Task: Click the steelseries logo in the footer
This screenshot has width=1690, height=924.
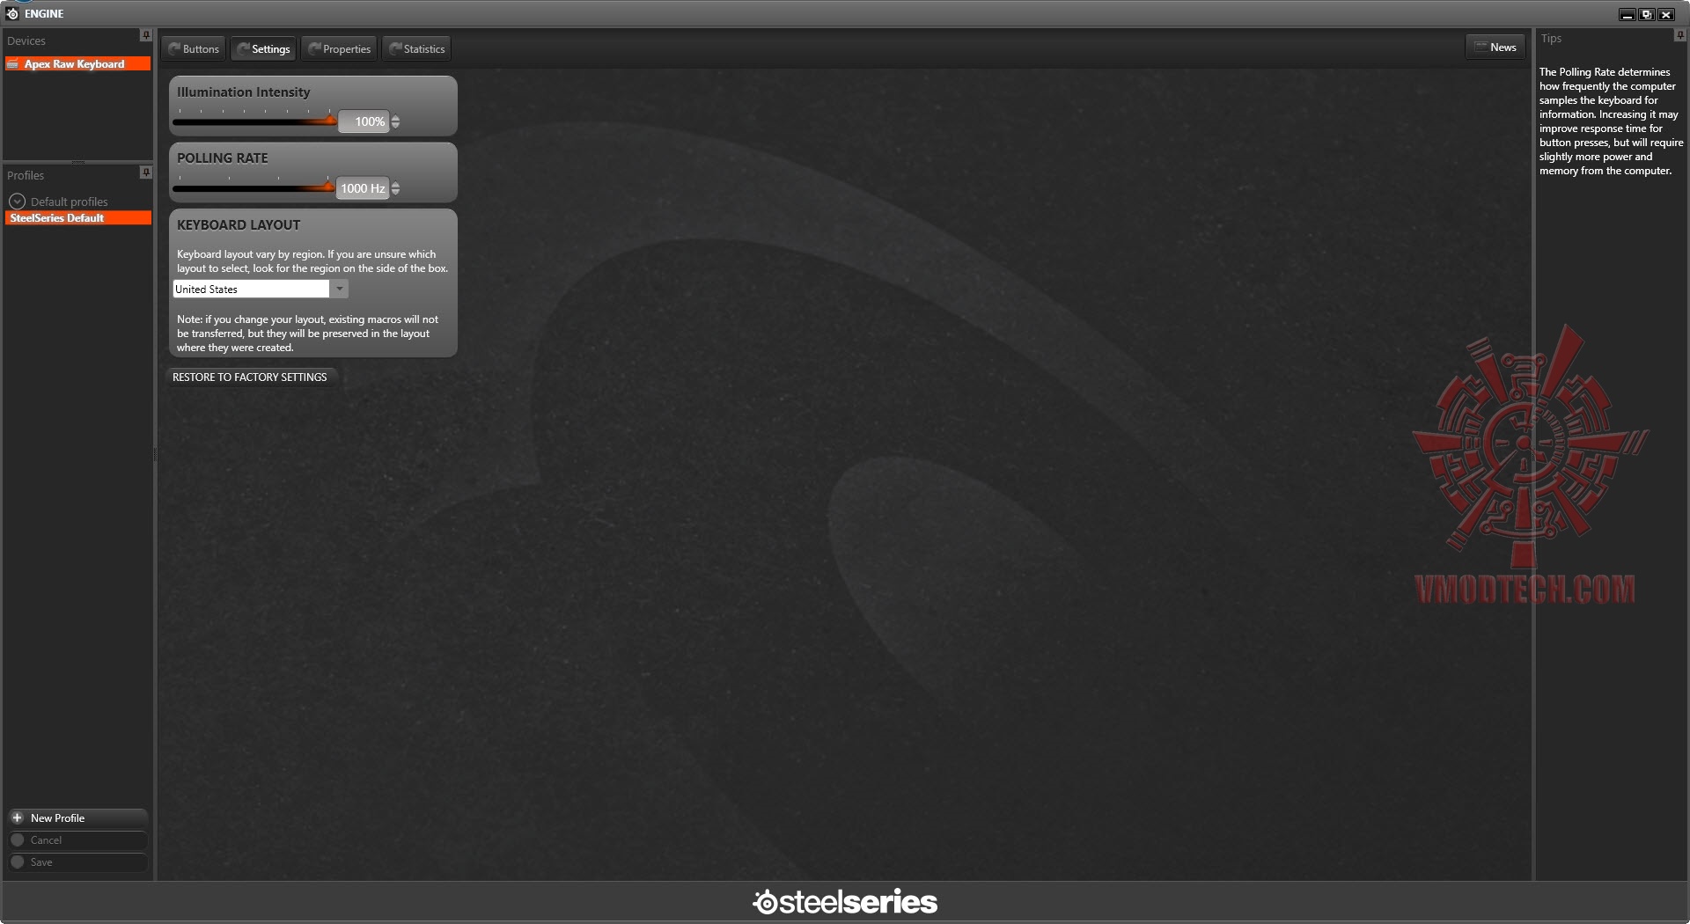Action: pos(845,902)
